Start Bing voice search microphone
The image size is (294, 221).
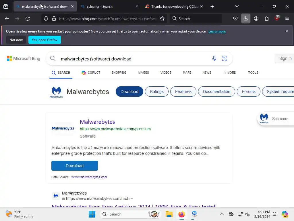tap(214, 58)
